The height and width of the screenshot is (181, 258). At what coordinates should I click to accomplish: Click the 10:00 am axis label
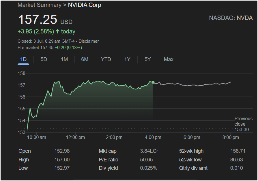pyautogui.click(x=37, y=137)
